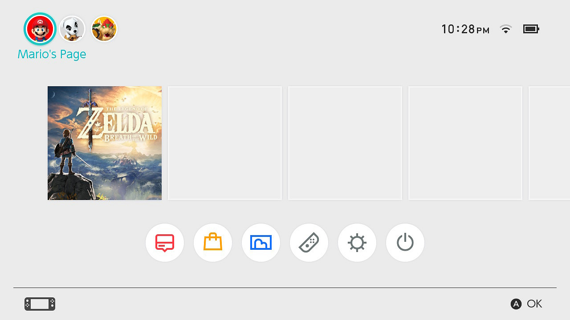The width and height of the screenshot is (570, 320).
Task: Select the third empty game tile
Action: pos(465,143)
